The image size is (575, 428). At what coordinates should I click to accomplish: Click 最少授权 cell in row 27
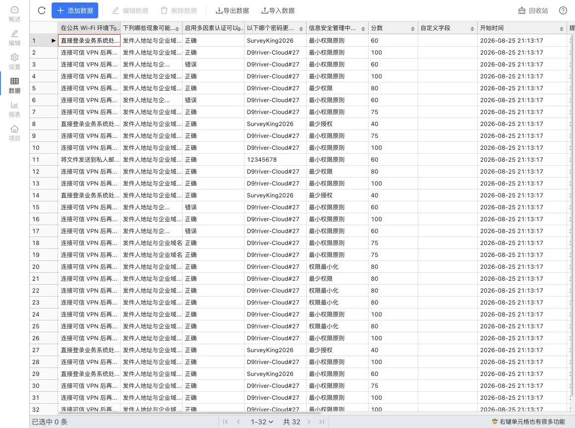coord(337,350)
